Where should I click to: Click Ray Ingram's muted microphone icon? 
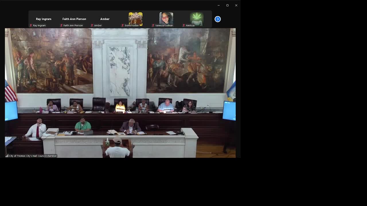(x=31, y=25)
